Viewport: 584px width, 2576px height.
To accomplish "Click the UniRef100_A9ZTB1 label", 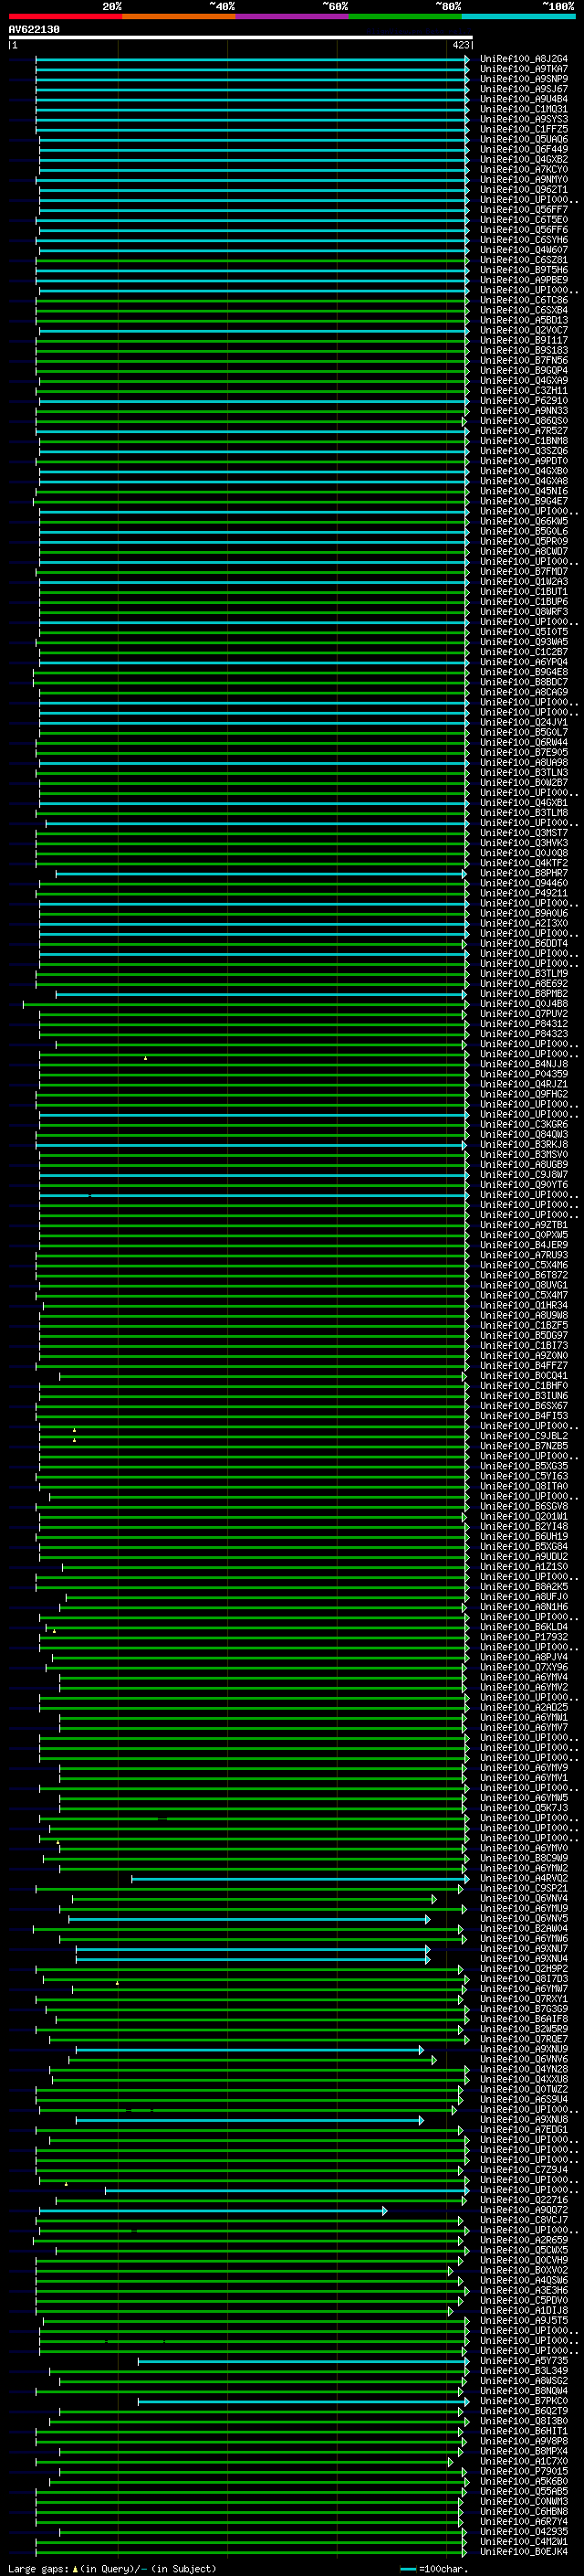I will click(524, 1225).
